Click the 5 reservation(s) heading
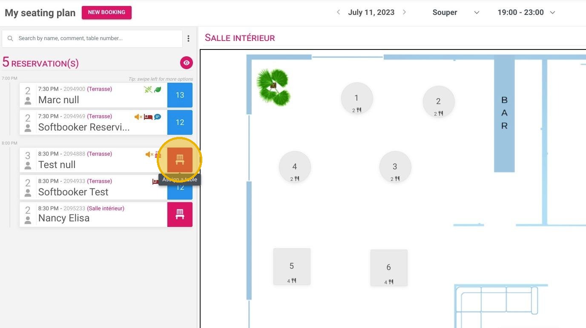 (40, 62)
